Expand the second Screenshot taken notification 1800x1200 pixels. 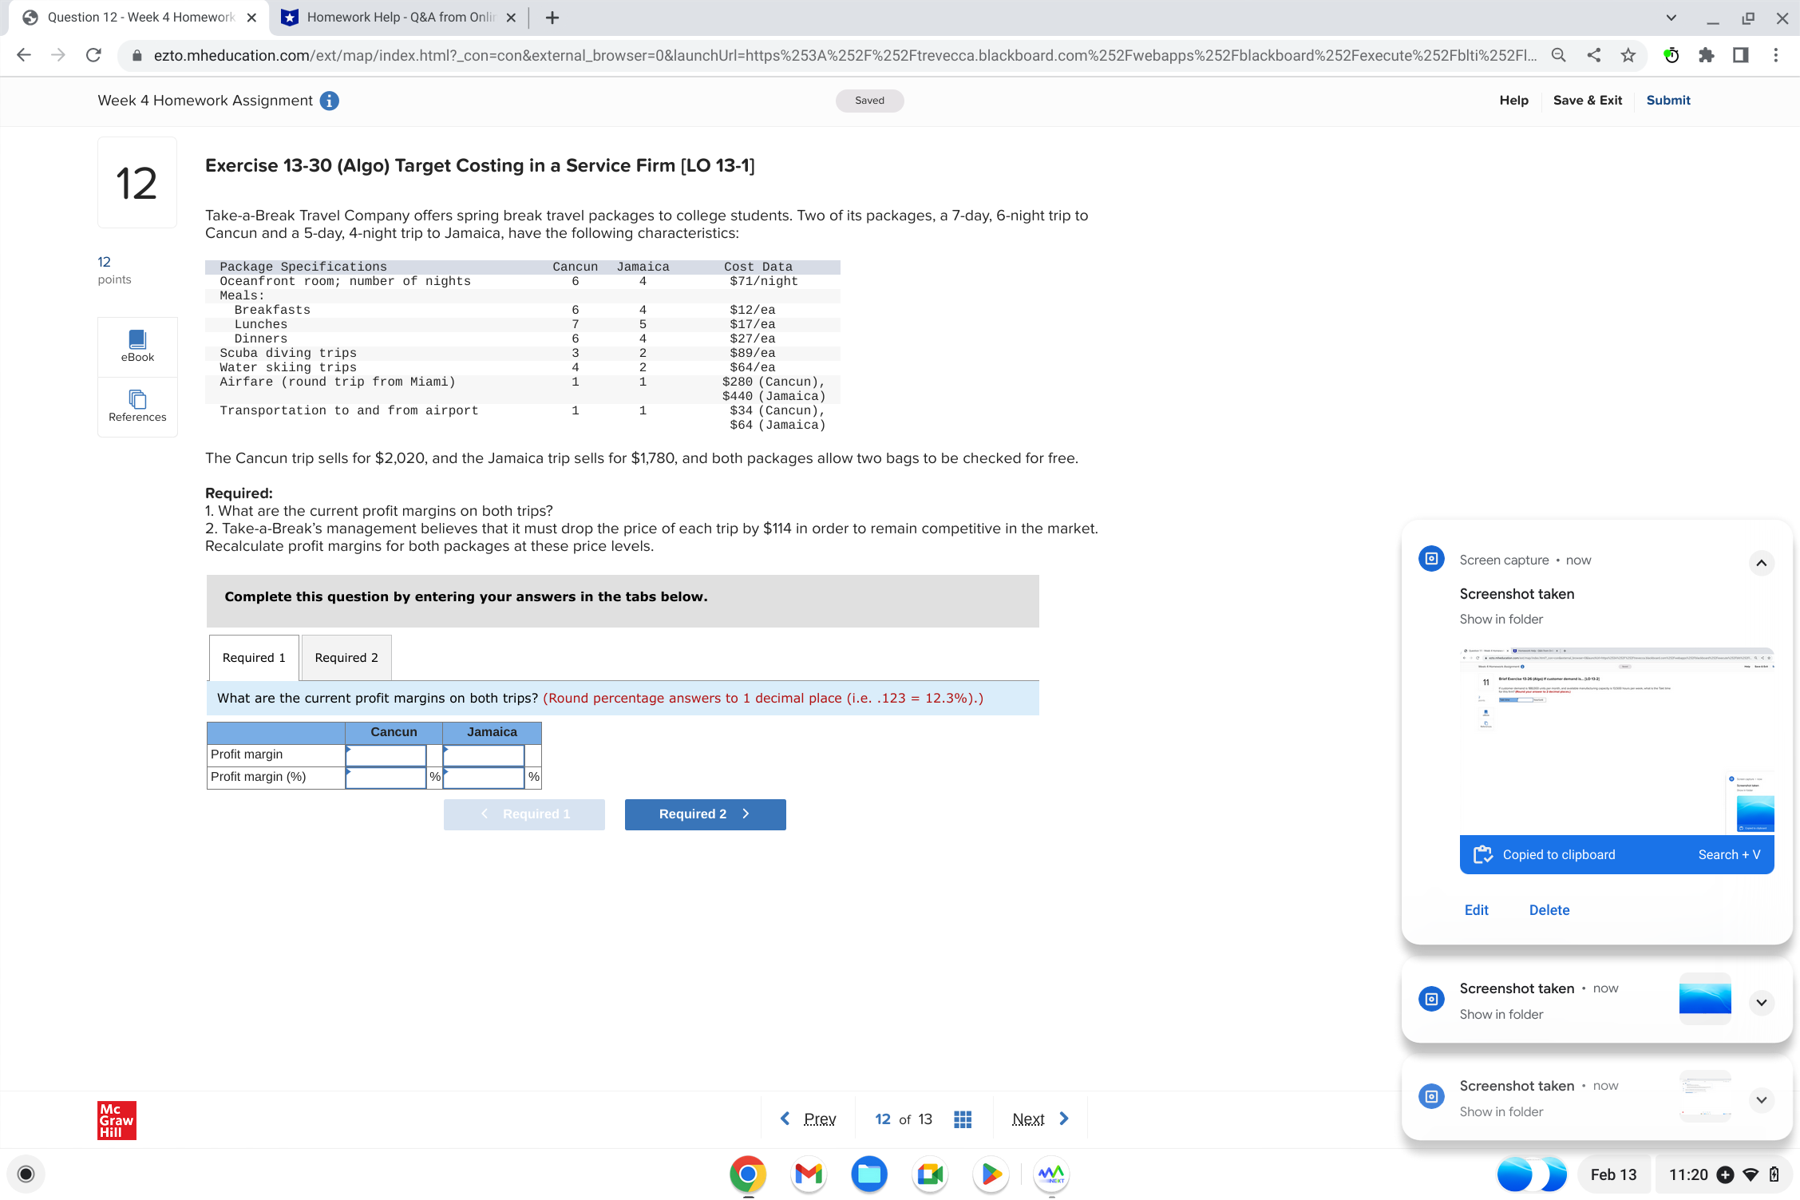click(1761, 1002)
